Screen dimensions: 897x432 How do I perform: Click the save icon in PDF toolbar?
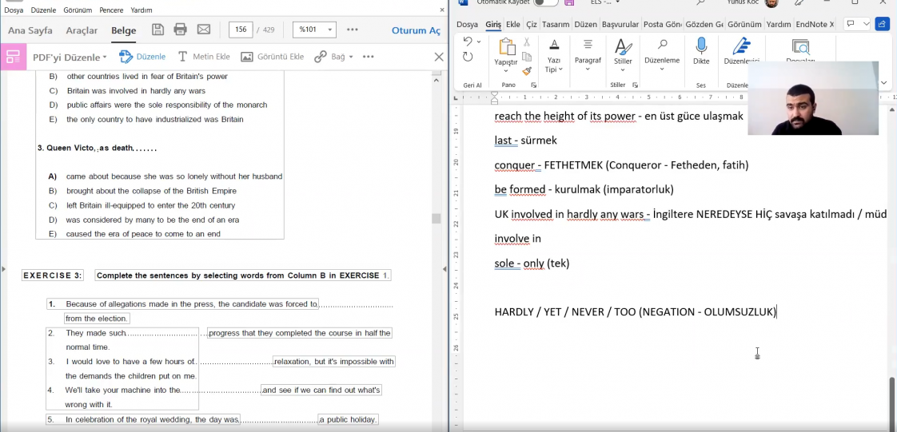157,30
